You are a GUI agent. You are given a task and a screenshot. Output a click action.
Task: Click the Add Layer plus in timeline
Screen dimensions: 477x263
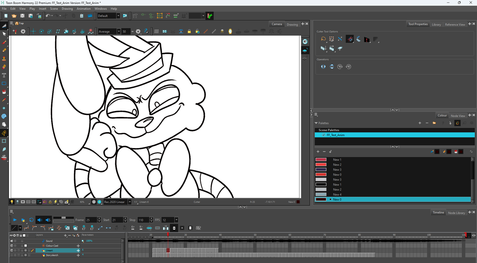point(65,235)
